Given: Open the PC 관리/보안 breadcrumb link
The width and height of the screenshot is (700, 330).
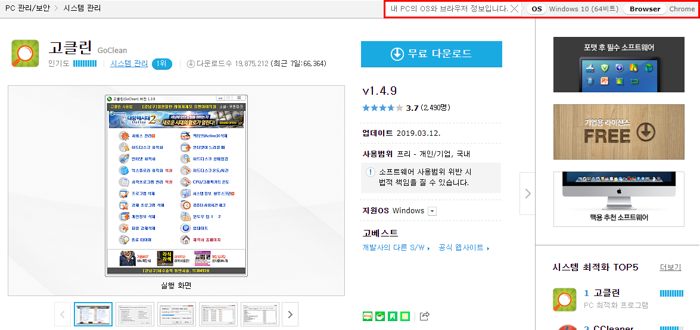Looking at the screenshot, I should (27, 8).
